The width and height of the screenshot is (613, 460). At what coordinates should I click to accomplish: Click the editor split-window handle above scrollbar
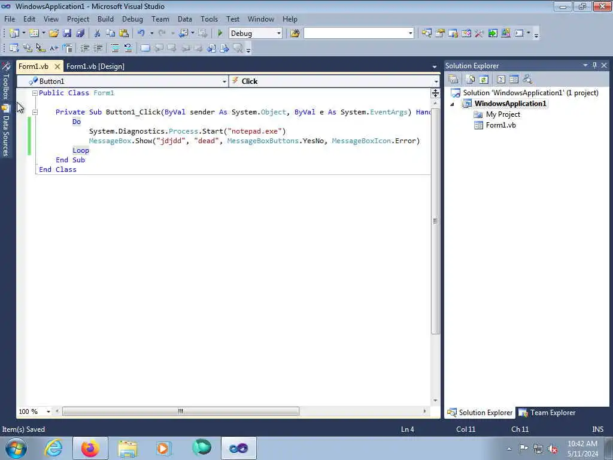coord(435,93)
